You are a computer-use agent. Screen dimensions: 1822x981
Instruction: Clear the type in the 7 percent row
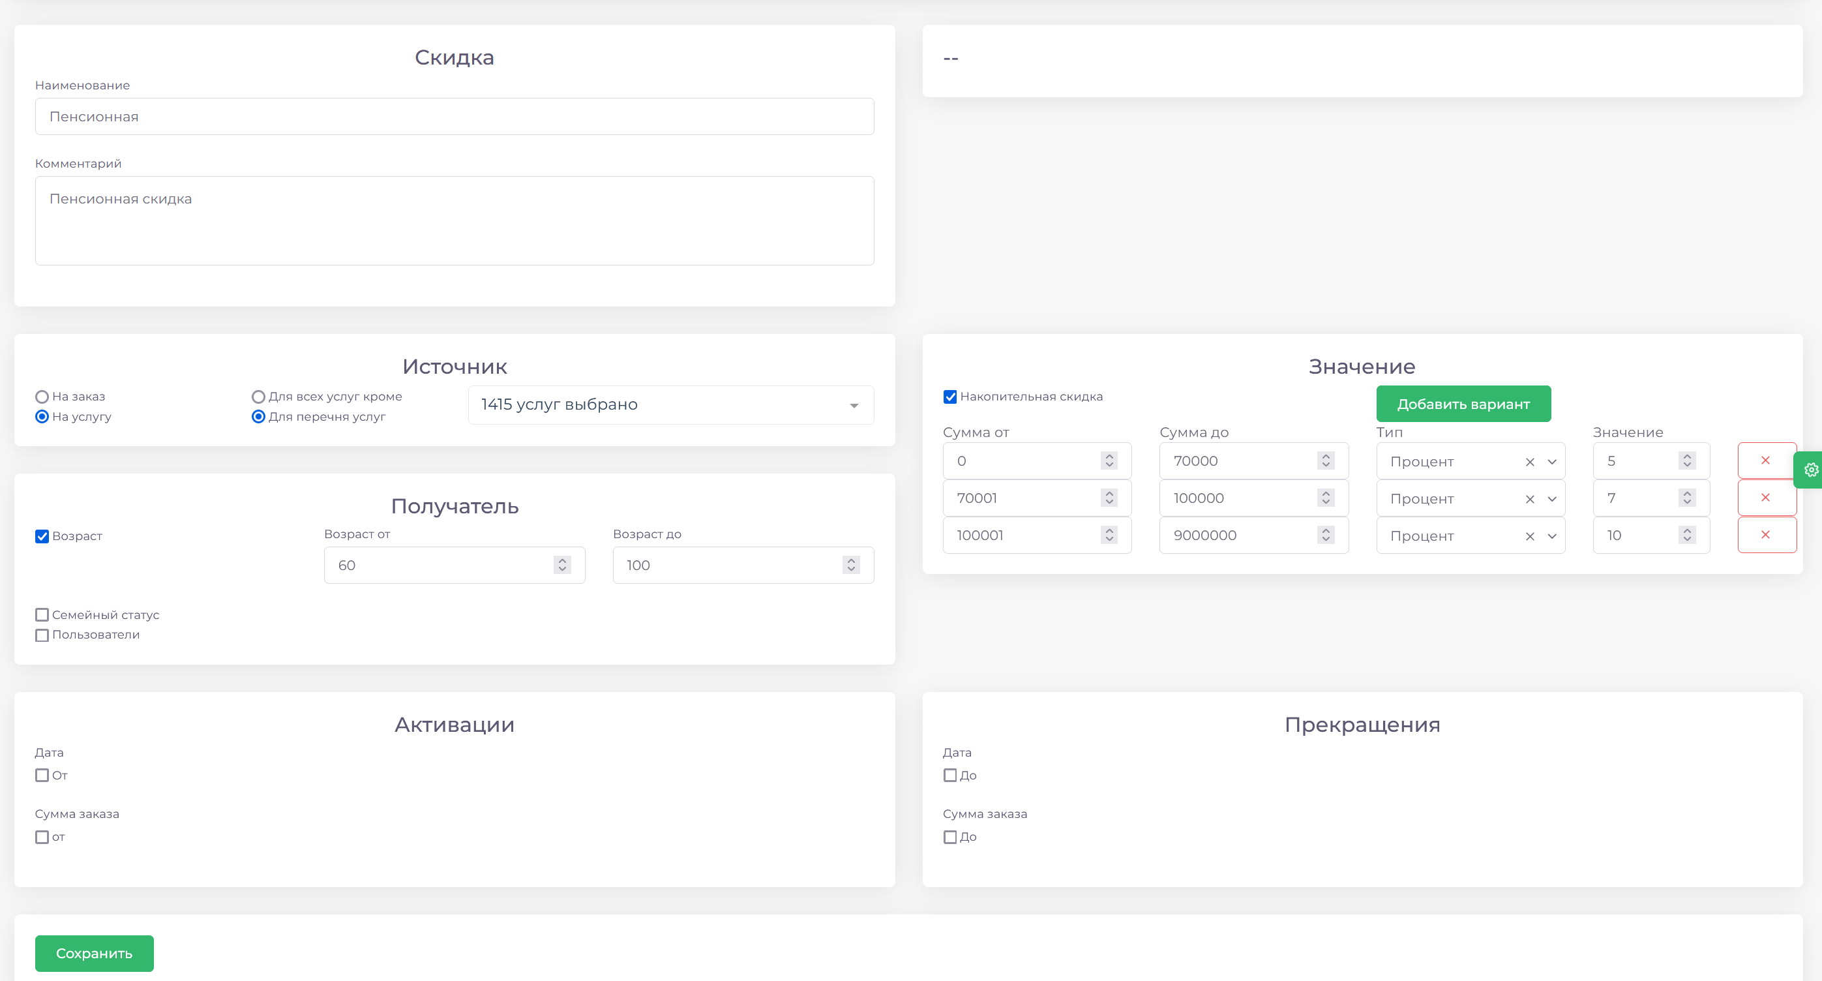[1530, 500]
